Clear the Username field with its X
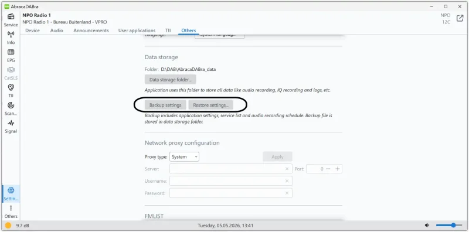This screenshot has width=469, height=232. [x=287, y=181]
